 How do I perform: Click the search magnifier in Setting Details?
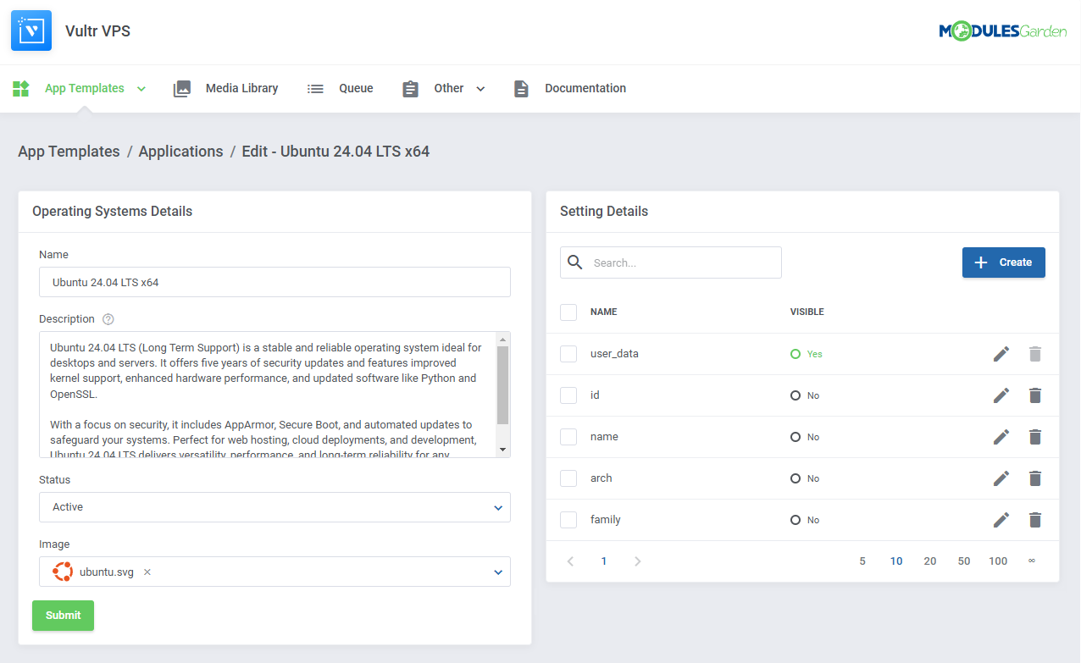point(574,262)
